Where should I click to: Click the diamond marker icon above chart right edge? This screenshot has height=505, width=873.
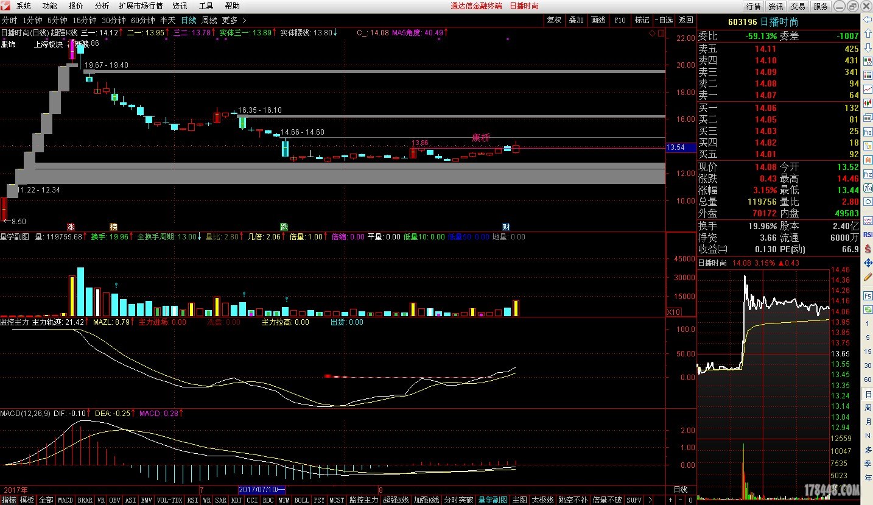[x=653, y=32]
